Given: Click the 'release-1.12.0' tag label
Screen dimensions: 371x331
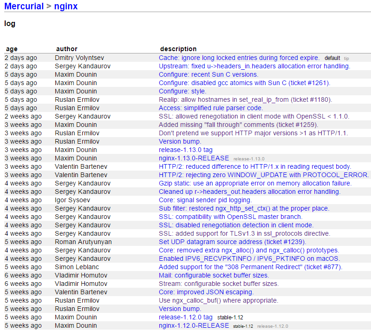Looking at the screenshot, I should pos(273,326).
